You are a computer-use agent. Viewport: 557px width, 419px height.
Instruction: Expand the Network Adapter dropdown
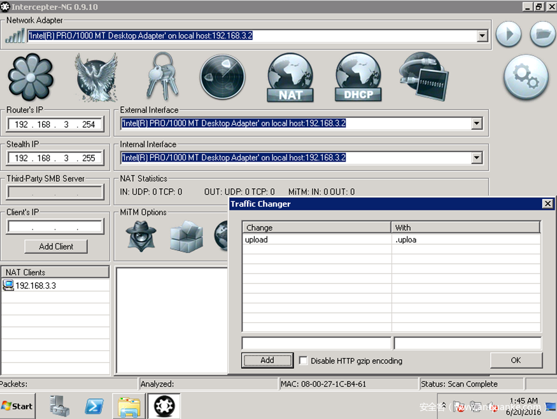(x=483, y=36)
